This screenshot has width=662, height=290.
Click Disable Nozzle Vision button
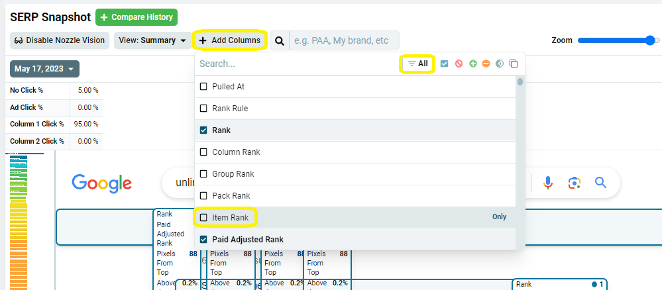(x=60, y=40)
